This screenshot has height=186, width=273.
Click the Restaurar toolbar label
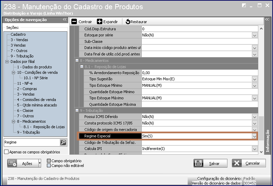(x=139, y=22)
